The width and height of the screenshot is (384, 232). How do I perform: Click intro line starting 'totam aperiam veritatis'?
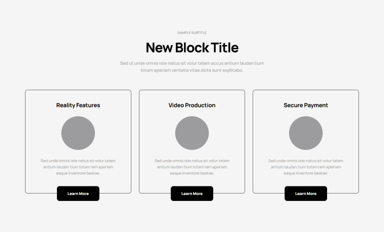tap(192, 70)
